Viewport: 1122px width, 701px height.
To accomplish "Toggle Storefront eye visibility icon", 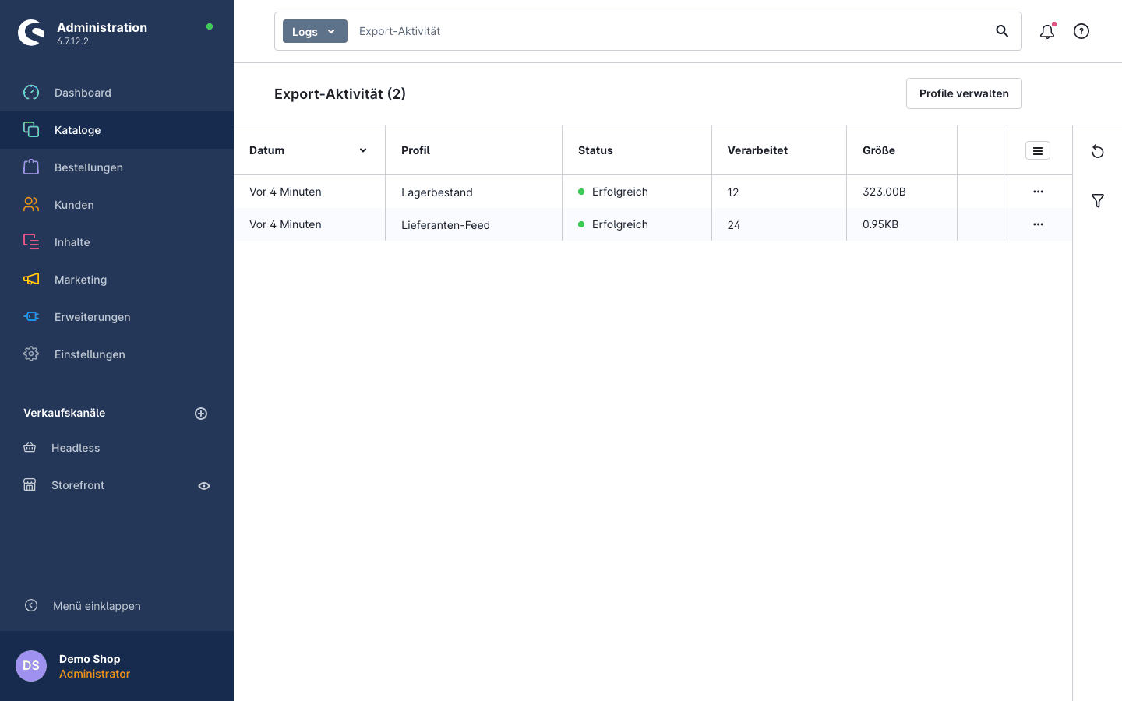I will 204,486.
